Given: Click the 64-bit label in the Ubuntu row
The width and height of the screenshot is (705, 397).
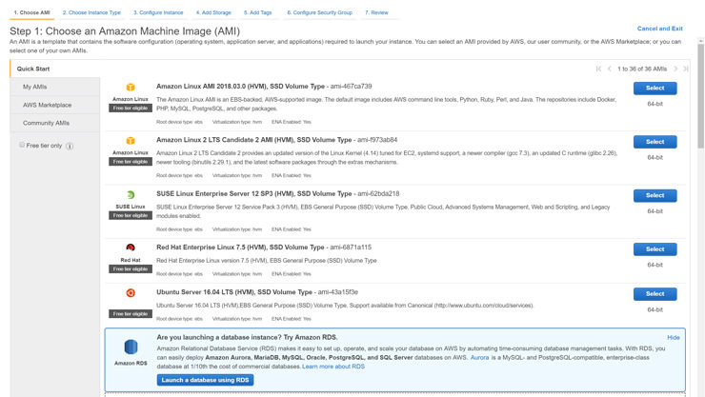Looking at the screenshot, I should tap(655, 309).
